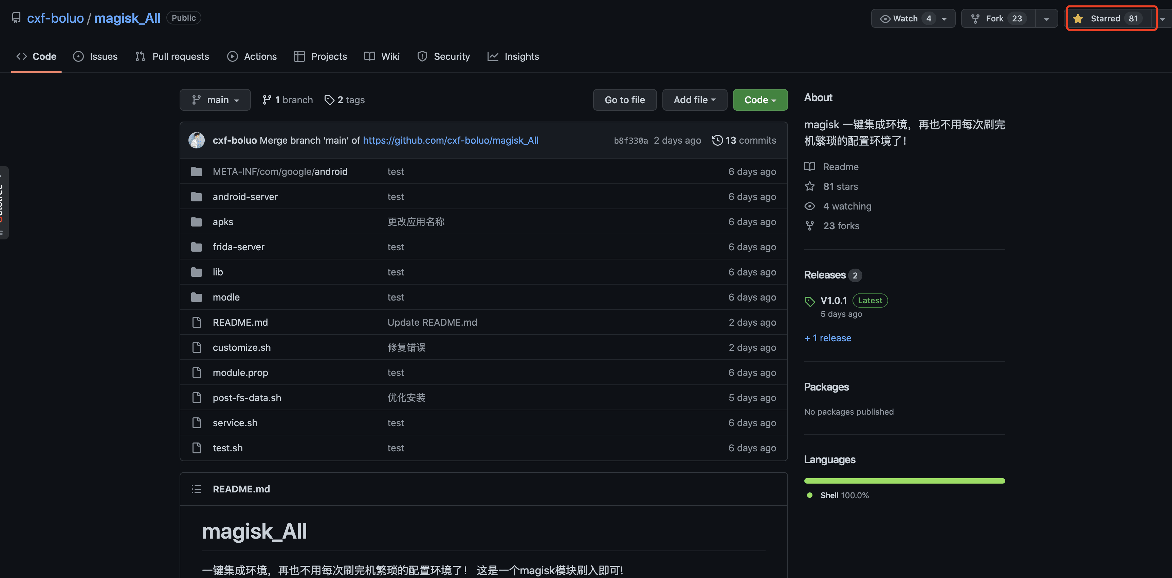The width and height of the screenshot is (1172, 578).
Task: Click the file icon for module.prop
Action: 197,372
